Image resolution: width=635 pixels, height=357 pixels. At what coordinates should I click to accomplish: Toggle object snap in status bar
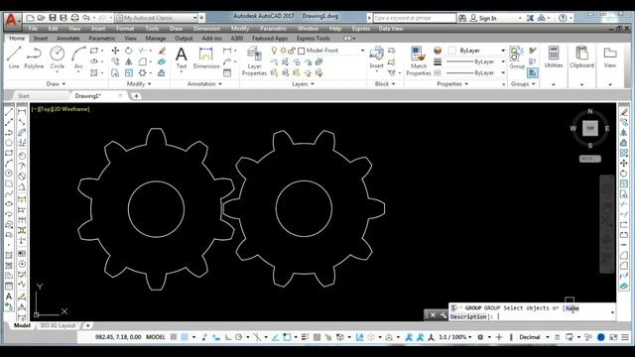point(287,337)
